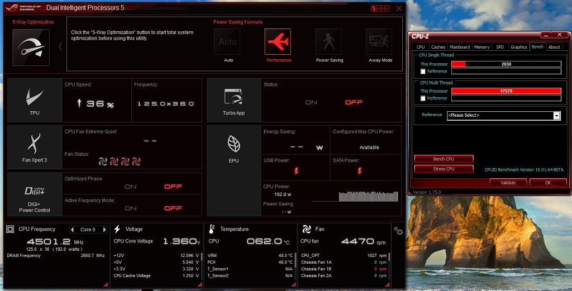
Task: Click 1.360V CPU Core Voltage value
Action: [182, 241]
